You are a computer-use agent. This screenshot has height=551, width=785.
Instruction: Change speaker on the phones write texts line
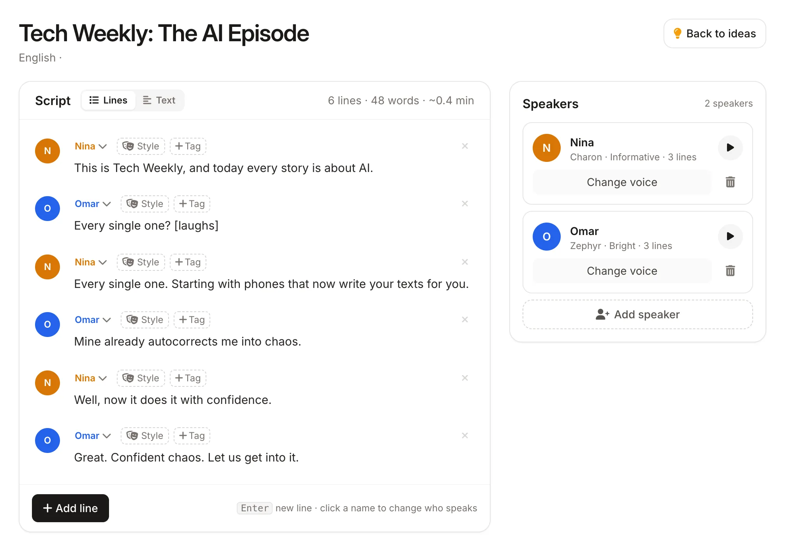point(91,262)
